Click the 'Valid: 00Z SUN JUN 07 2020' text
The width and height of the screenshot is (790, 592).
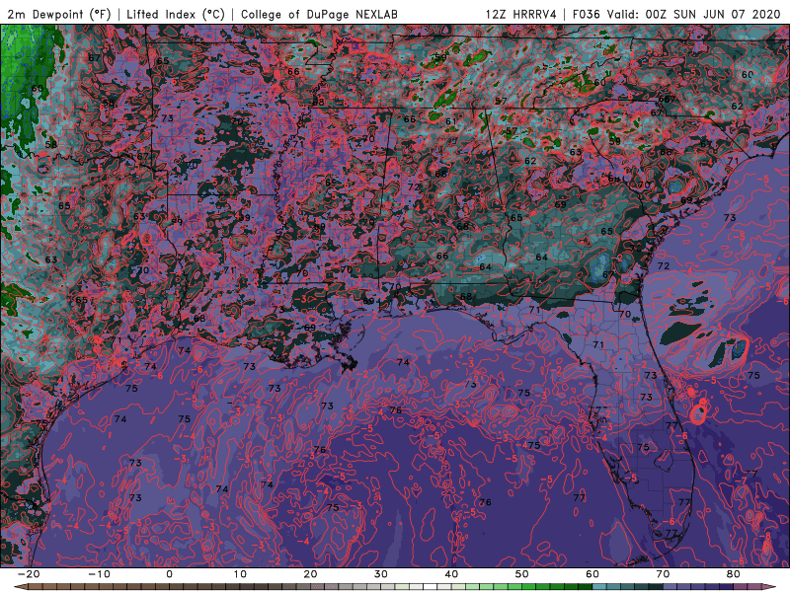tap(693, 14)
